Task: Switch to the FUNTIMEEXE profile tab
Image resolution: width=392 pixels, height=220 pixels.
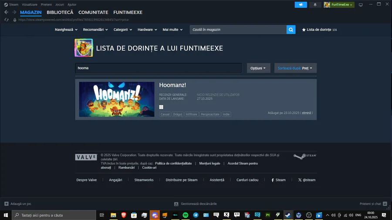Action: tap(128, 12)
